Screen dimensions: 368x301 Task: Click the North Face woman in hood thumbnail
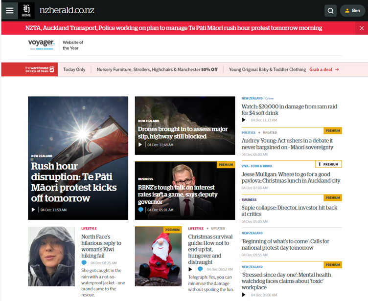(x=51, y=256)
